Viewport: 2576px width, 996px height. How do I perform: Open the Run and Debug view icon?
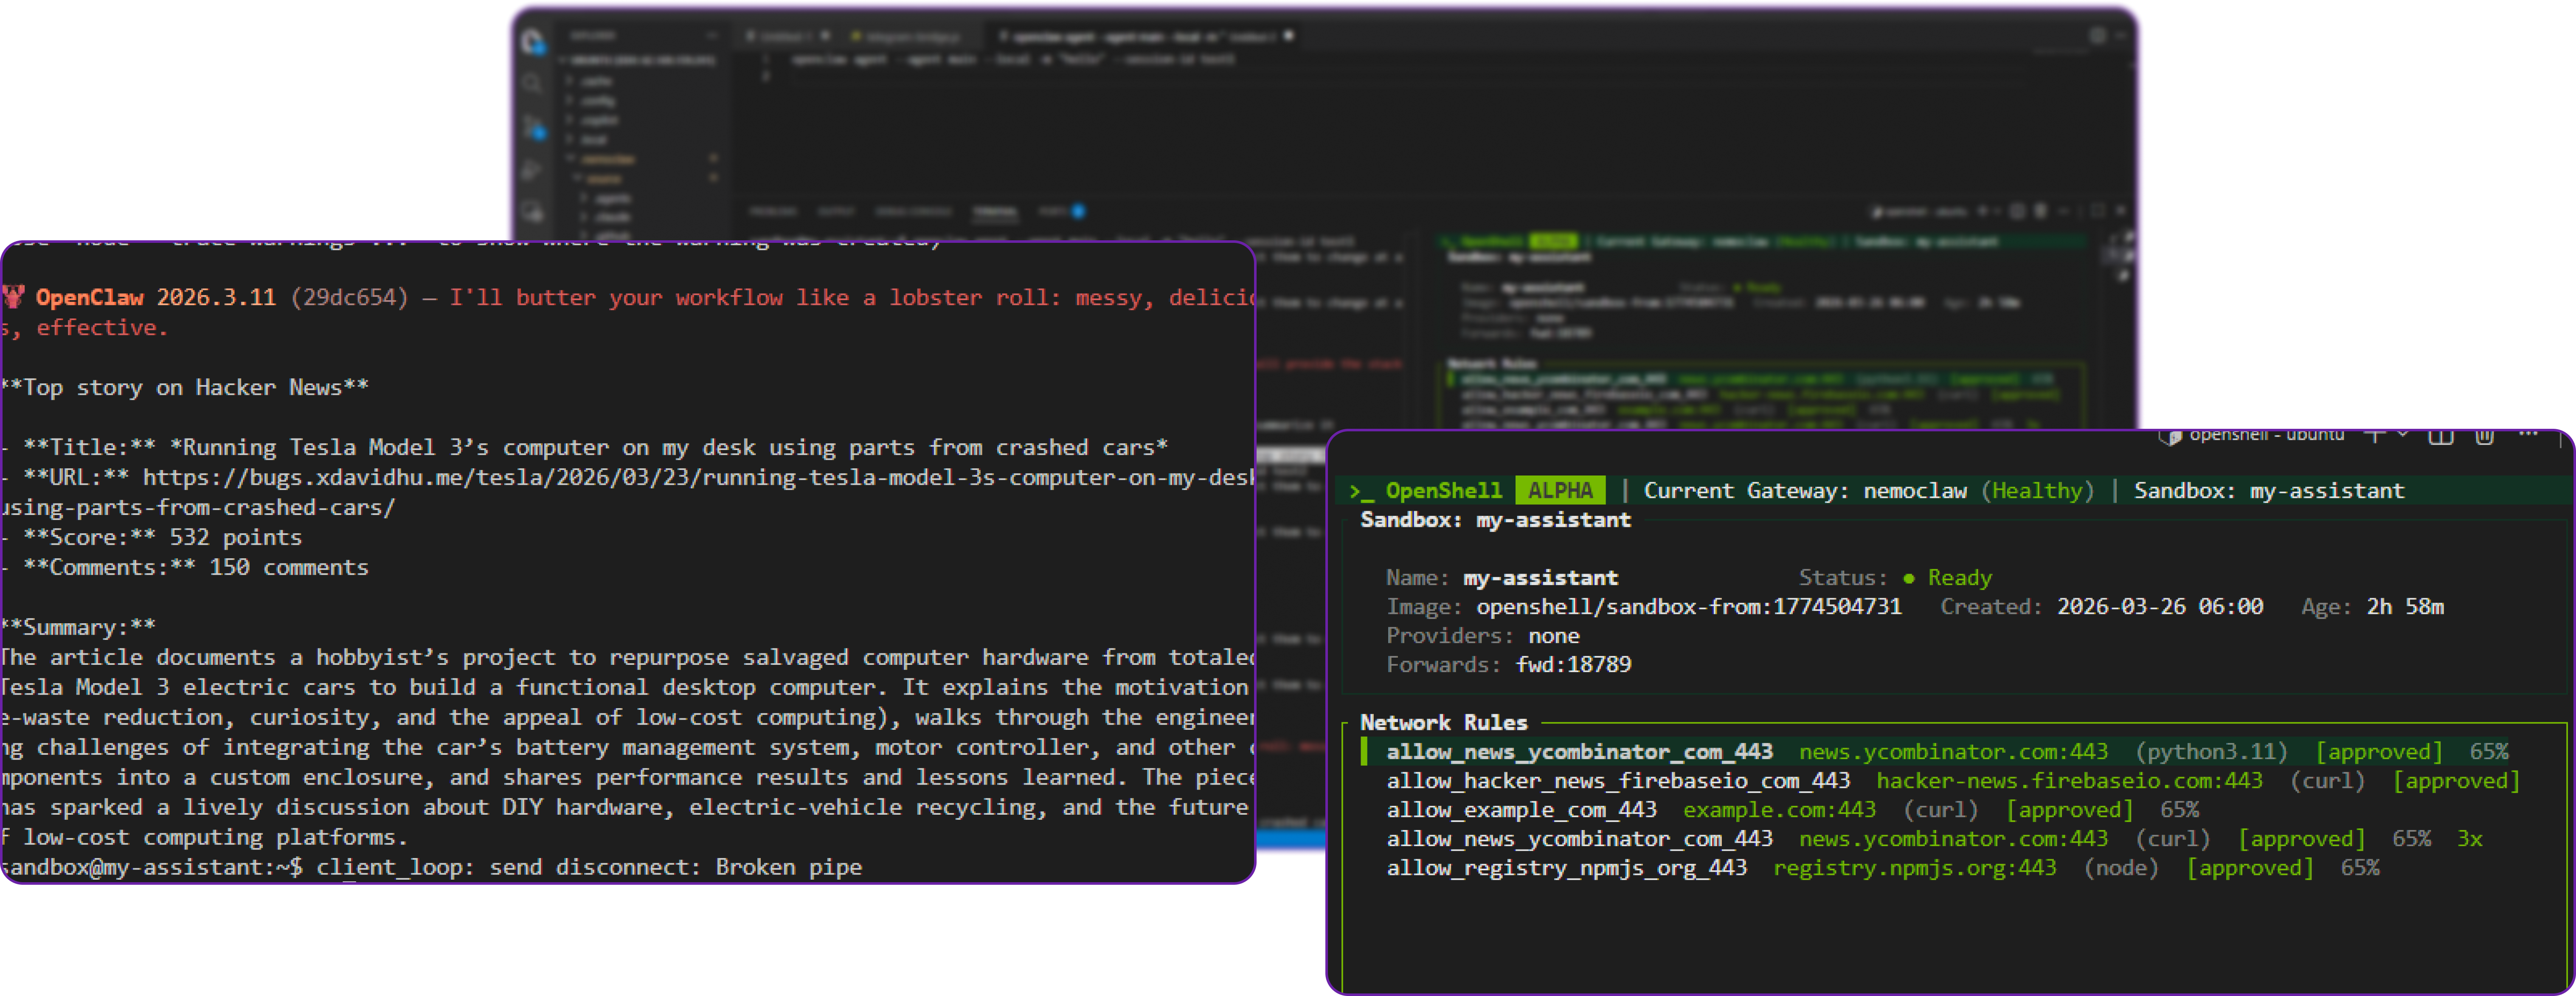point(532,170)
